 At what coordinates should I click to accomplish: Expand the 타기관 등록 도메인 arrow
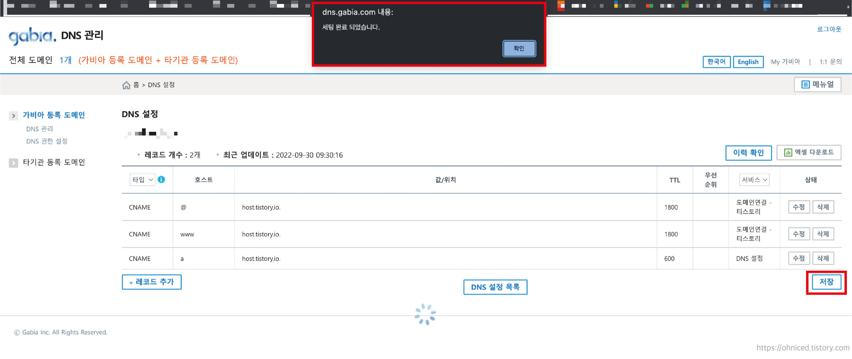coord(13,163)
